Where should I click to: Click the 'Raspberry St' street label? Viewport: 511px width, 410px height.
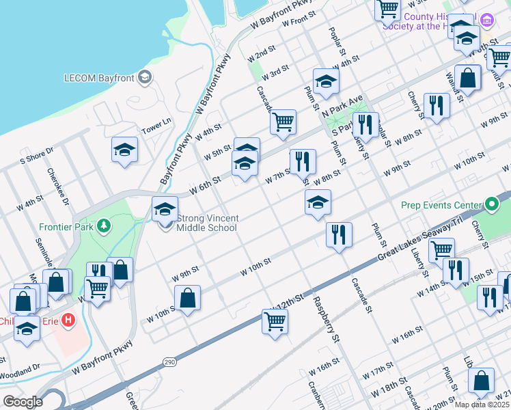(x=327, y=319)
